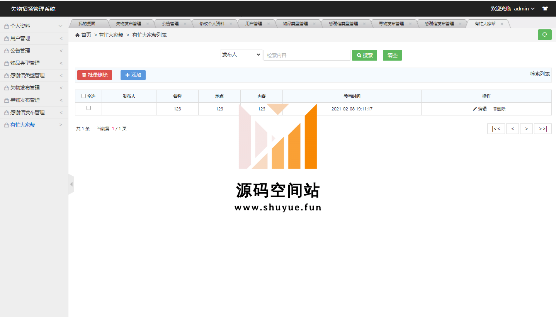The image size is (556, 317).
Task: Click the bag icon beside 感谢信发布管理
Action: coord(7,113)
